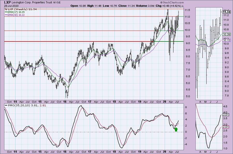
Task: Click the 8 label on the PMO axis
Action: click(186, 107)
